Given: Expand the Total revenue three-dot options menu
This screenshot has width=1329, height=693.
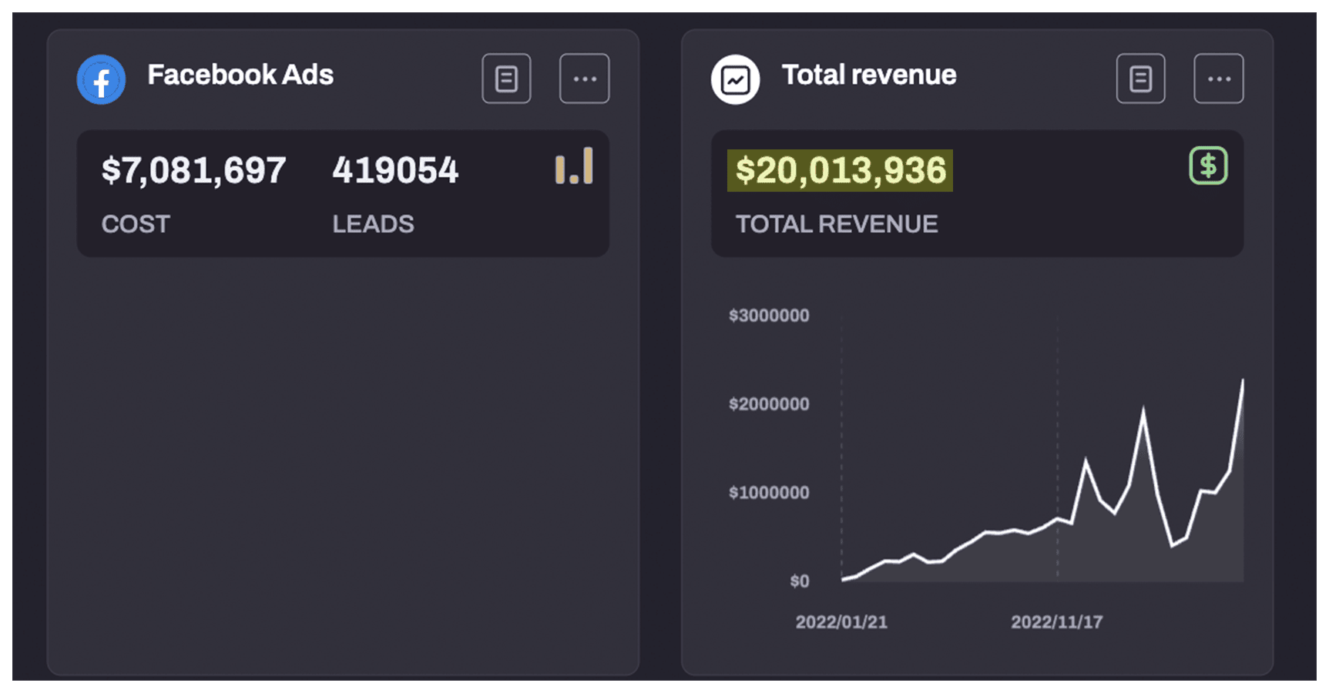Looking at the screenshot, I should [1218, 79].
